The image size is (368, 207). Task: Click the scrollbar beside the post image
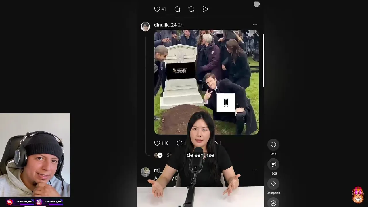coord(263,60)
